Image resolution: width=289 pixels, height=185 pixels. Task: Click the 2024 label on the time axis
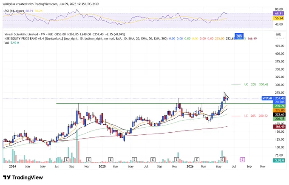tap(12, 166)
